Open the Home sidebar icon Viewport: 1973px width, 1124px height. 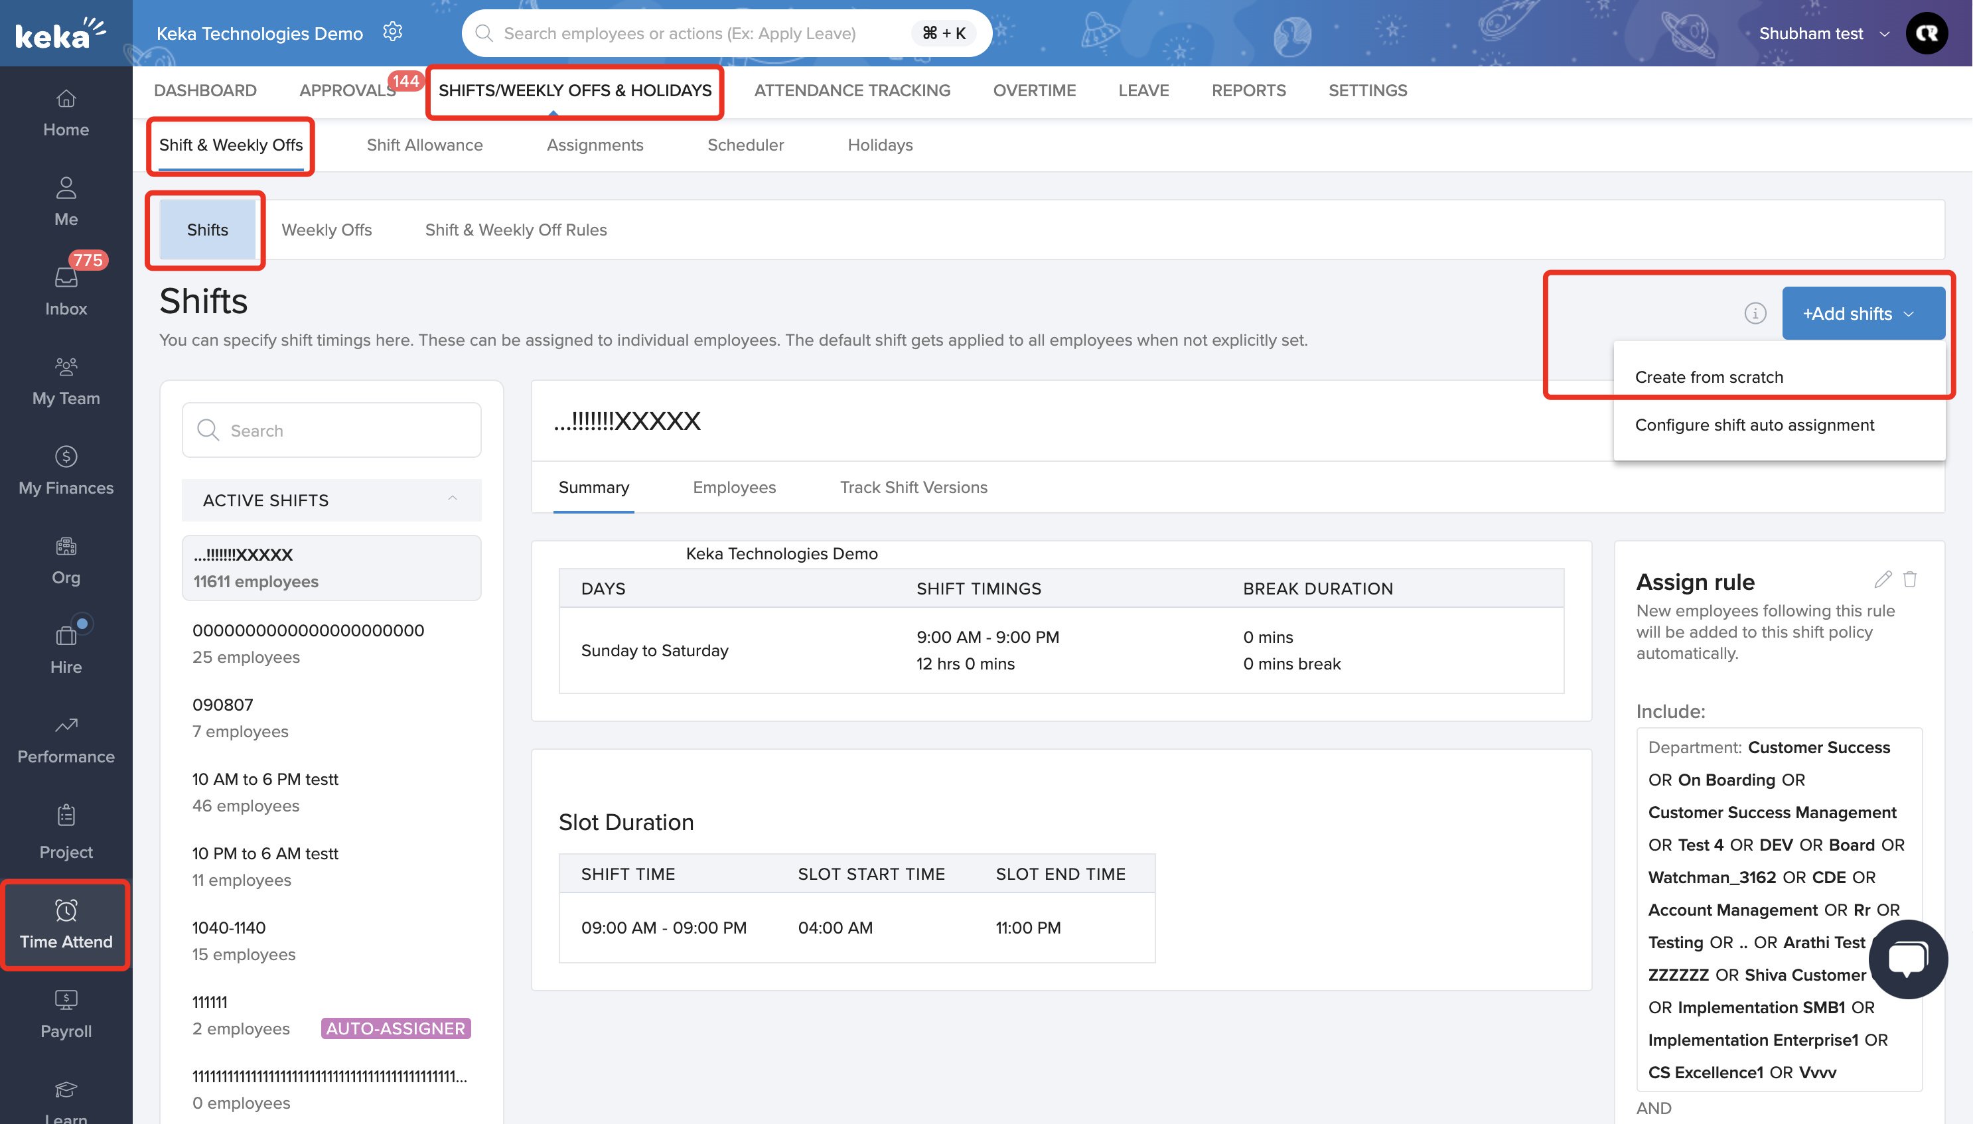[x=66, y=100]
